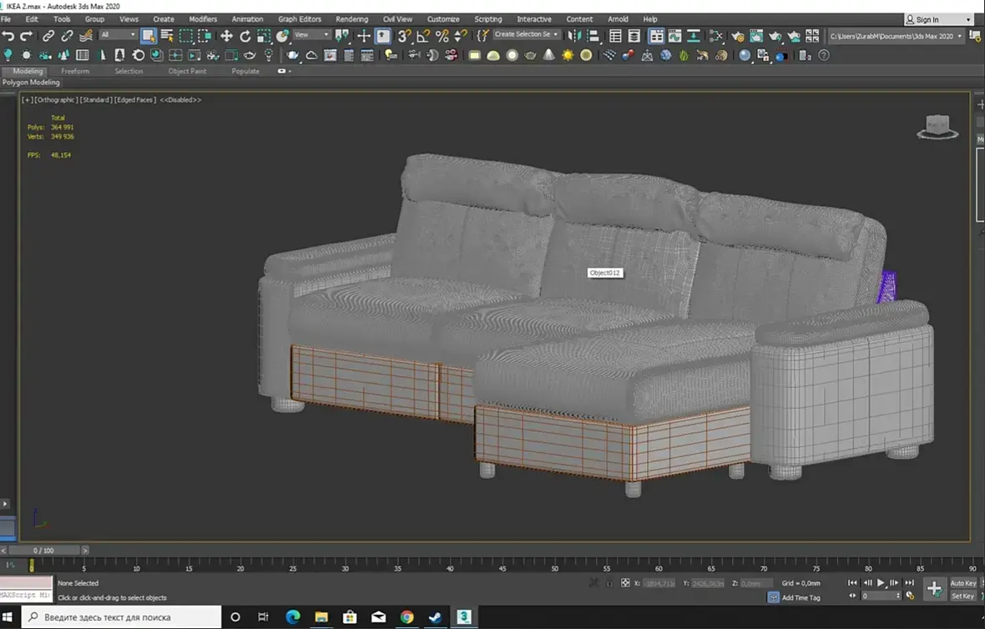Expand the reference coordinate 'View' dropdown
The width and height of the screenshot is (985, 629).
[311, 35]
